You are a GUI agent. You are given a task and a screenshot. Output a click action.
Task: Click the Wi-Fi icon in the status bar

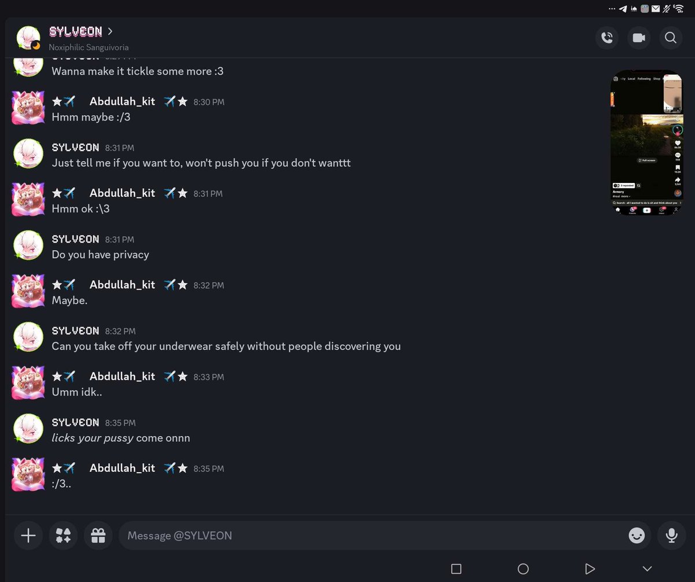coord(679,8)
